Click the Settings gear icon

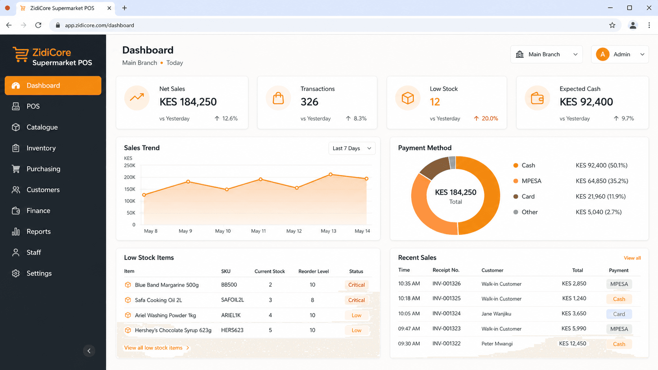click(x=16, y=273)
